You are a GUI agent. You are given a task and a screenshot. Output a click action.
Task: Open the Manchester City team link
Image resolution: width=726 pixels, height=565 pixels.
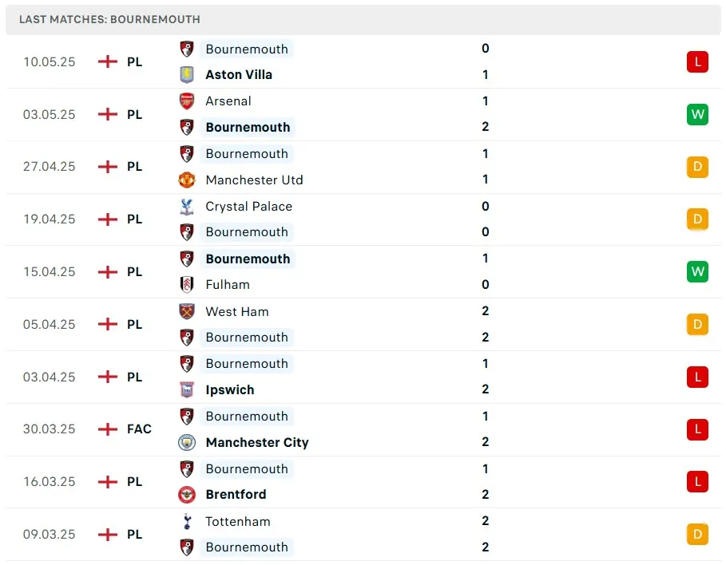pos(256,443)
